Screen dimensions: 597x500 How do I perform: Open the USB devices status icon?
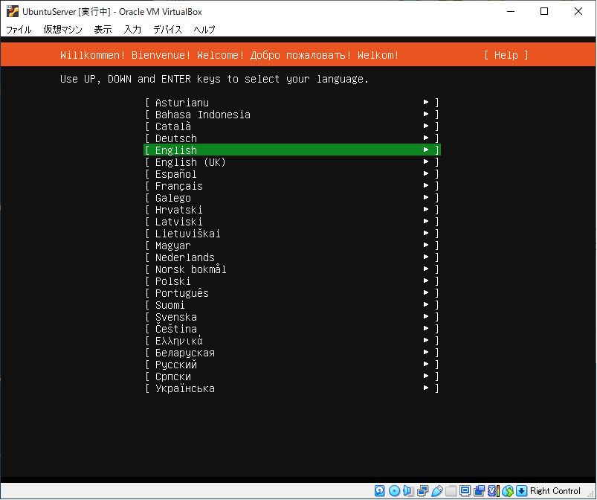436,491
